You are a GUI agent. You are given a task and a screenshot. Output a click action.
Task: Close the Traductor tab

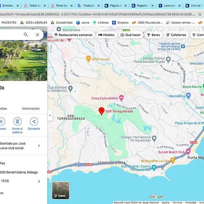coord(98,5)
